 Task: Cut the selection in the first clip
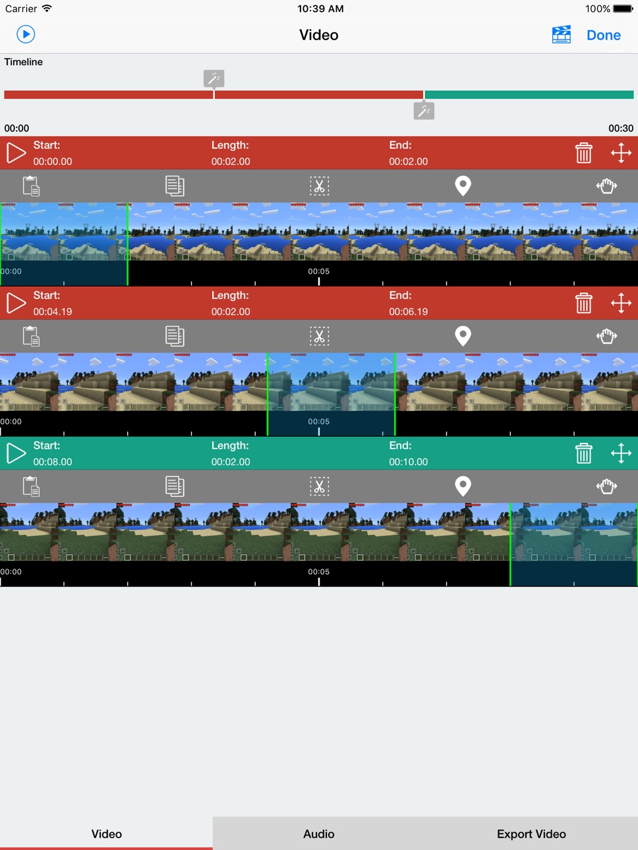[x=319, y=186]
